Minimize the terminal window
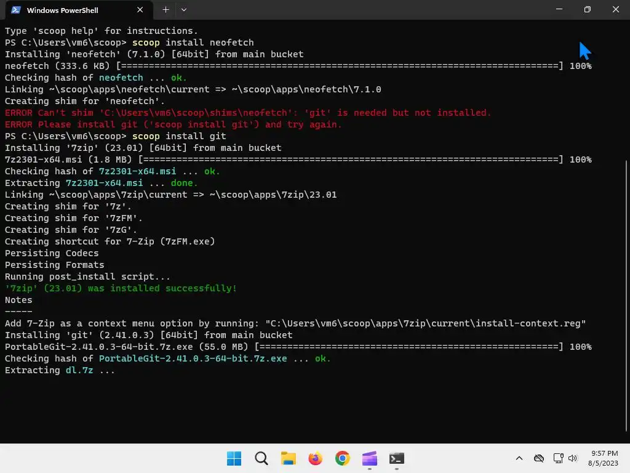This screenshot has width=630, height=473. tap(559, 9)
